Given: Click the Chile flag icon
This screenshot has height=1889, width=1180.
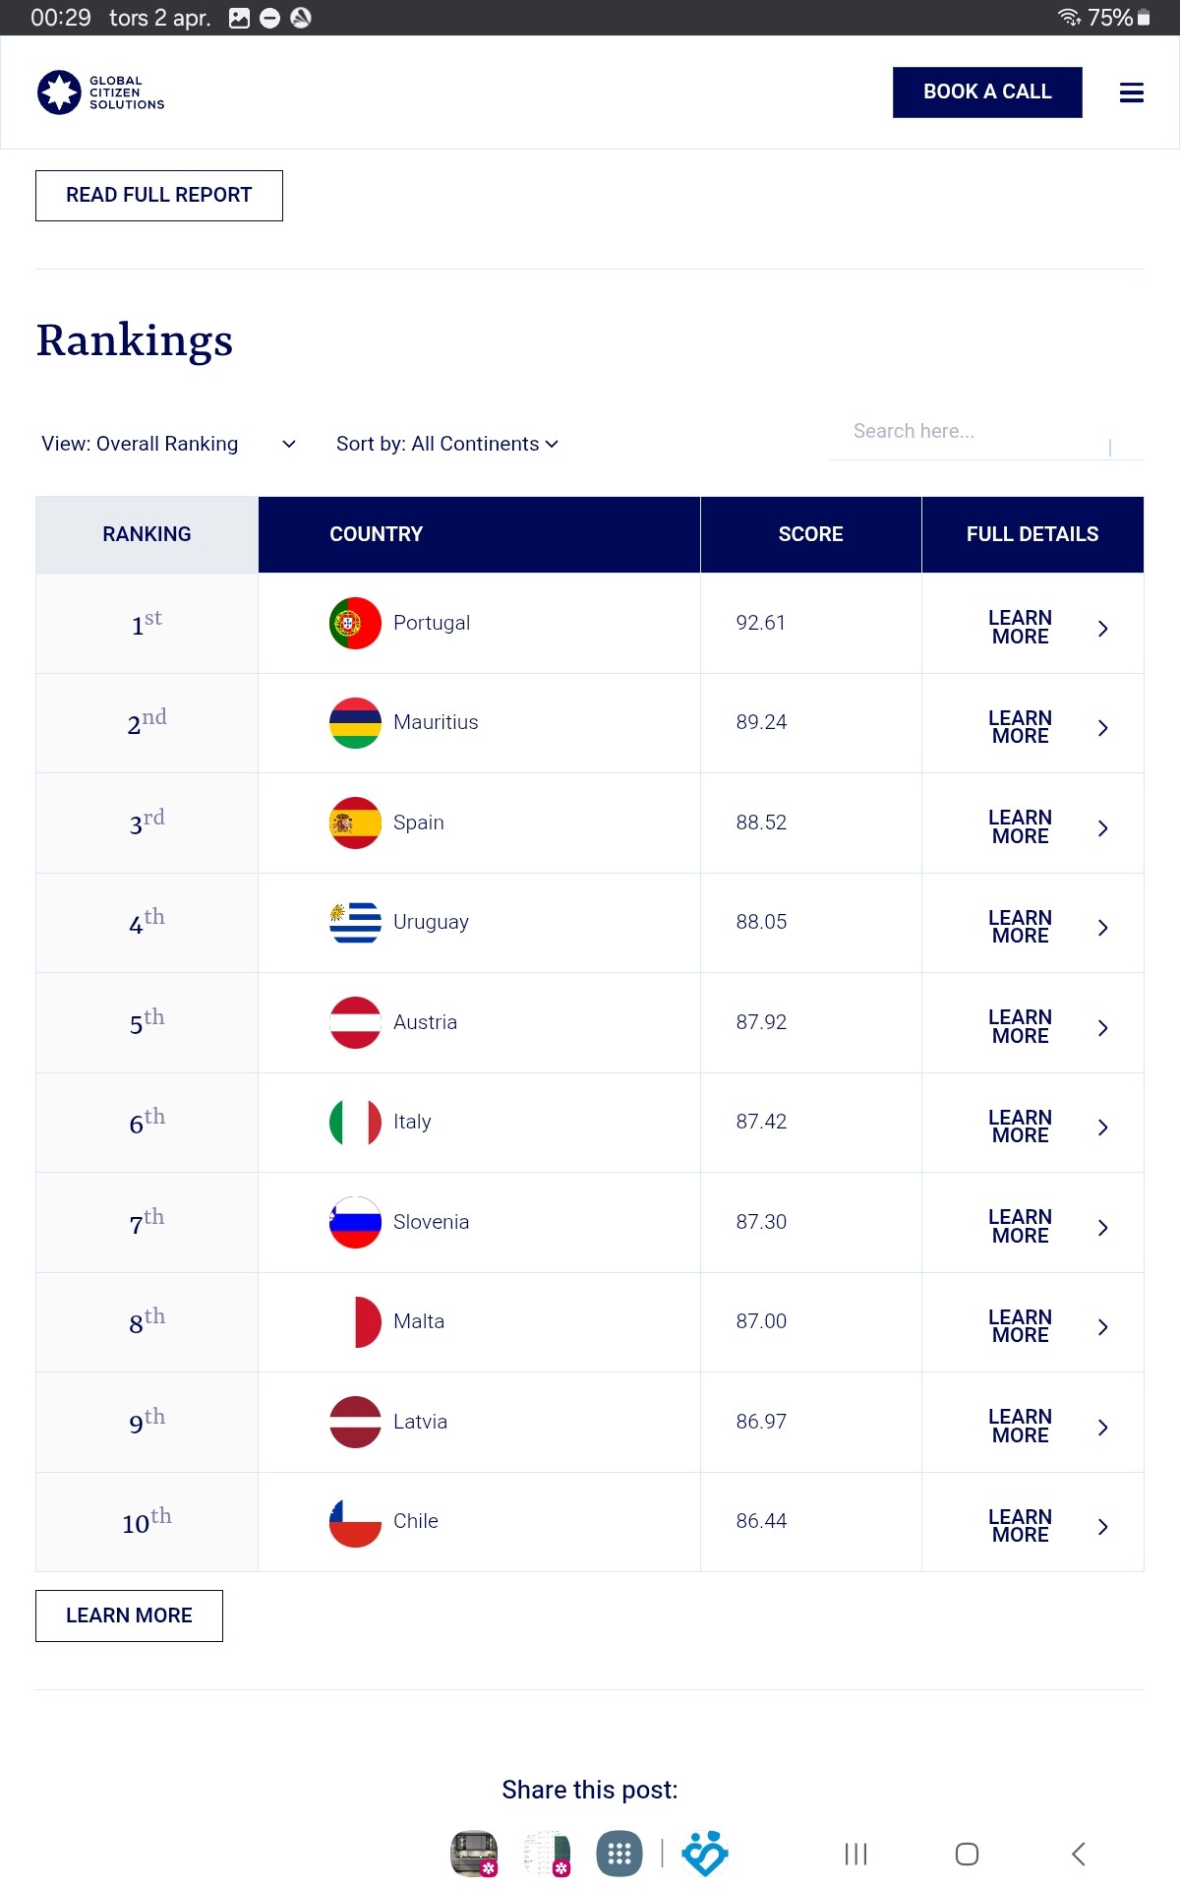Looking at the screenshot, I should pyautogui.click(x=355, y=1522).
